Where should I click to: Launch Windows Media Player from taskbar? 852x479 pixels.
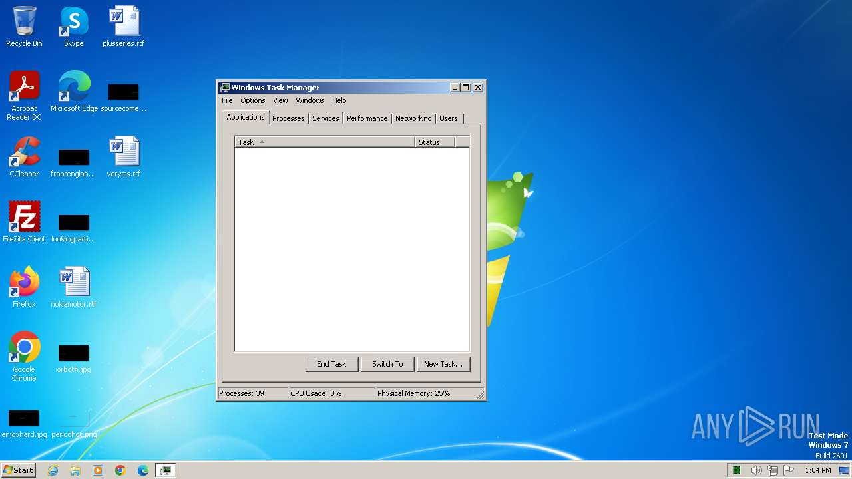point(98,470)
